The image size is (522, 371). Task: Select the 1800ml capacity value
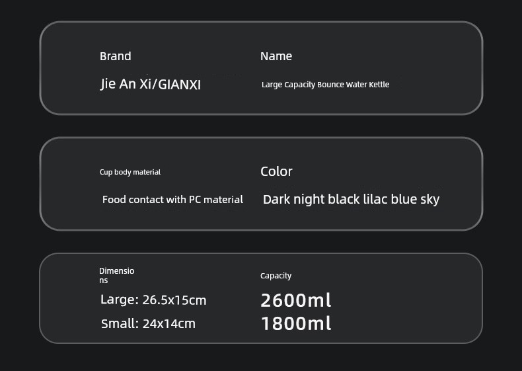(x=296, y=323)
